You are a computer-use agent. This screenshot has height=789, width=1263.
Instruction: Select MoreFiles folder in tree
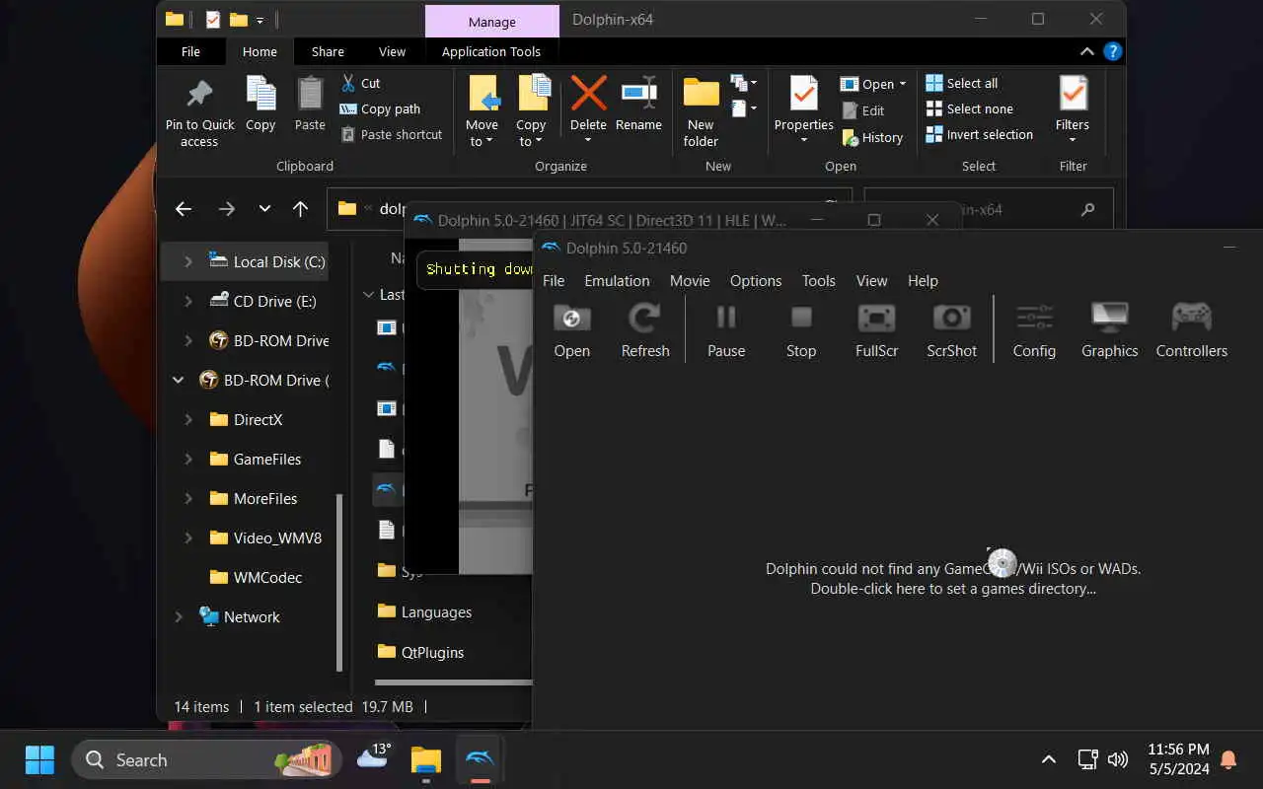tap(254, 498)
